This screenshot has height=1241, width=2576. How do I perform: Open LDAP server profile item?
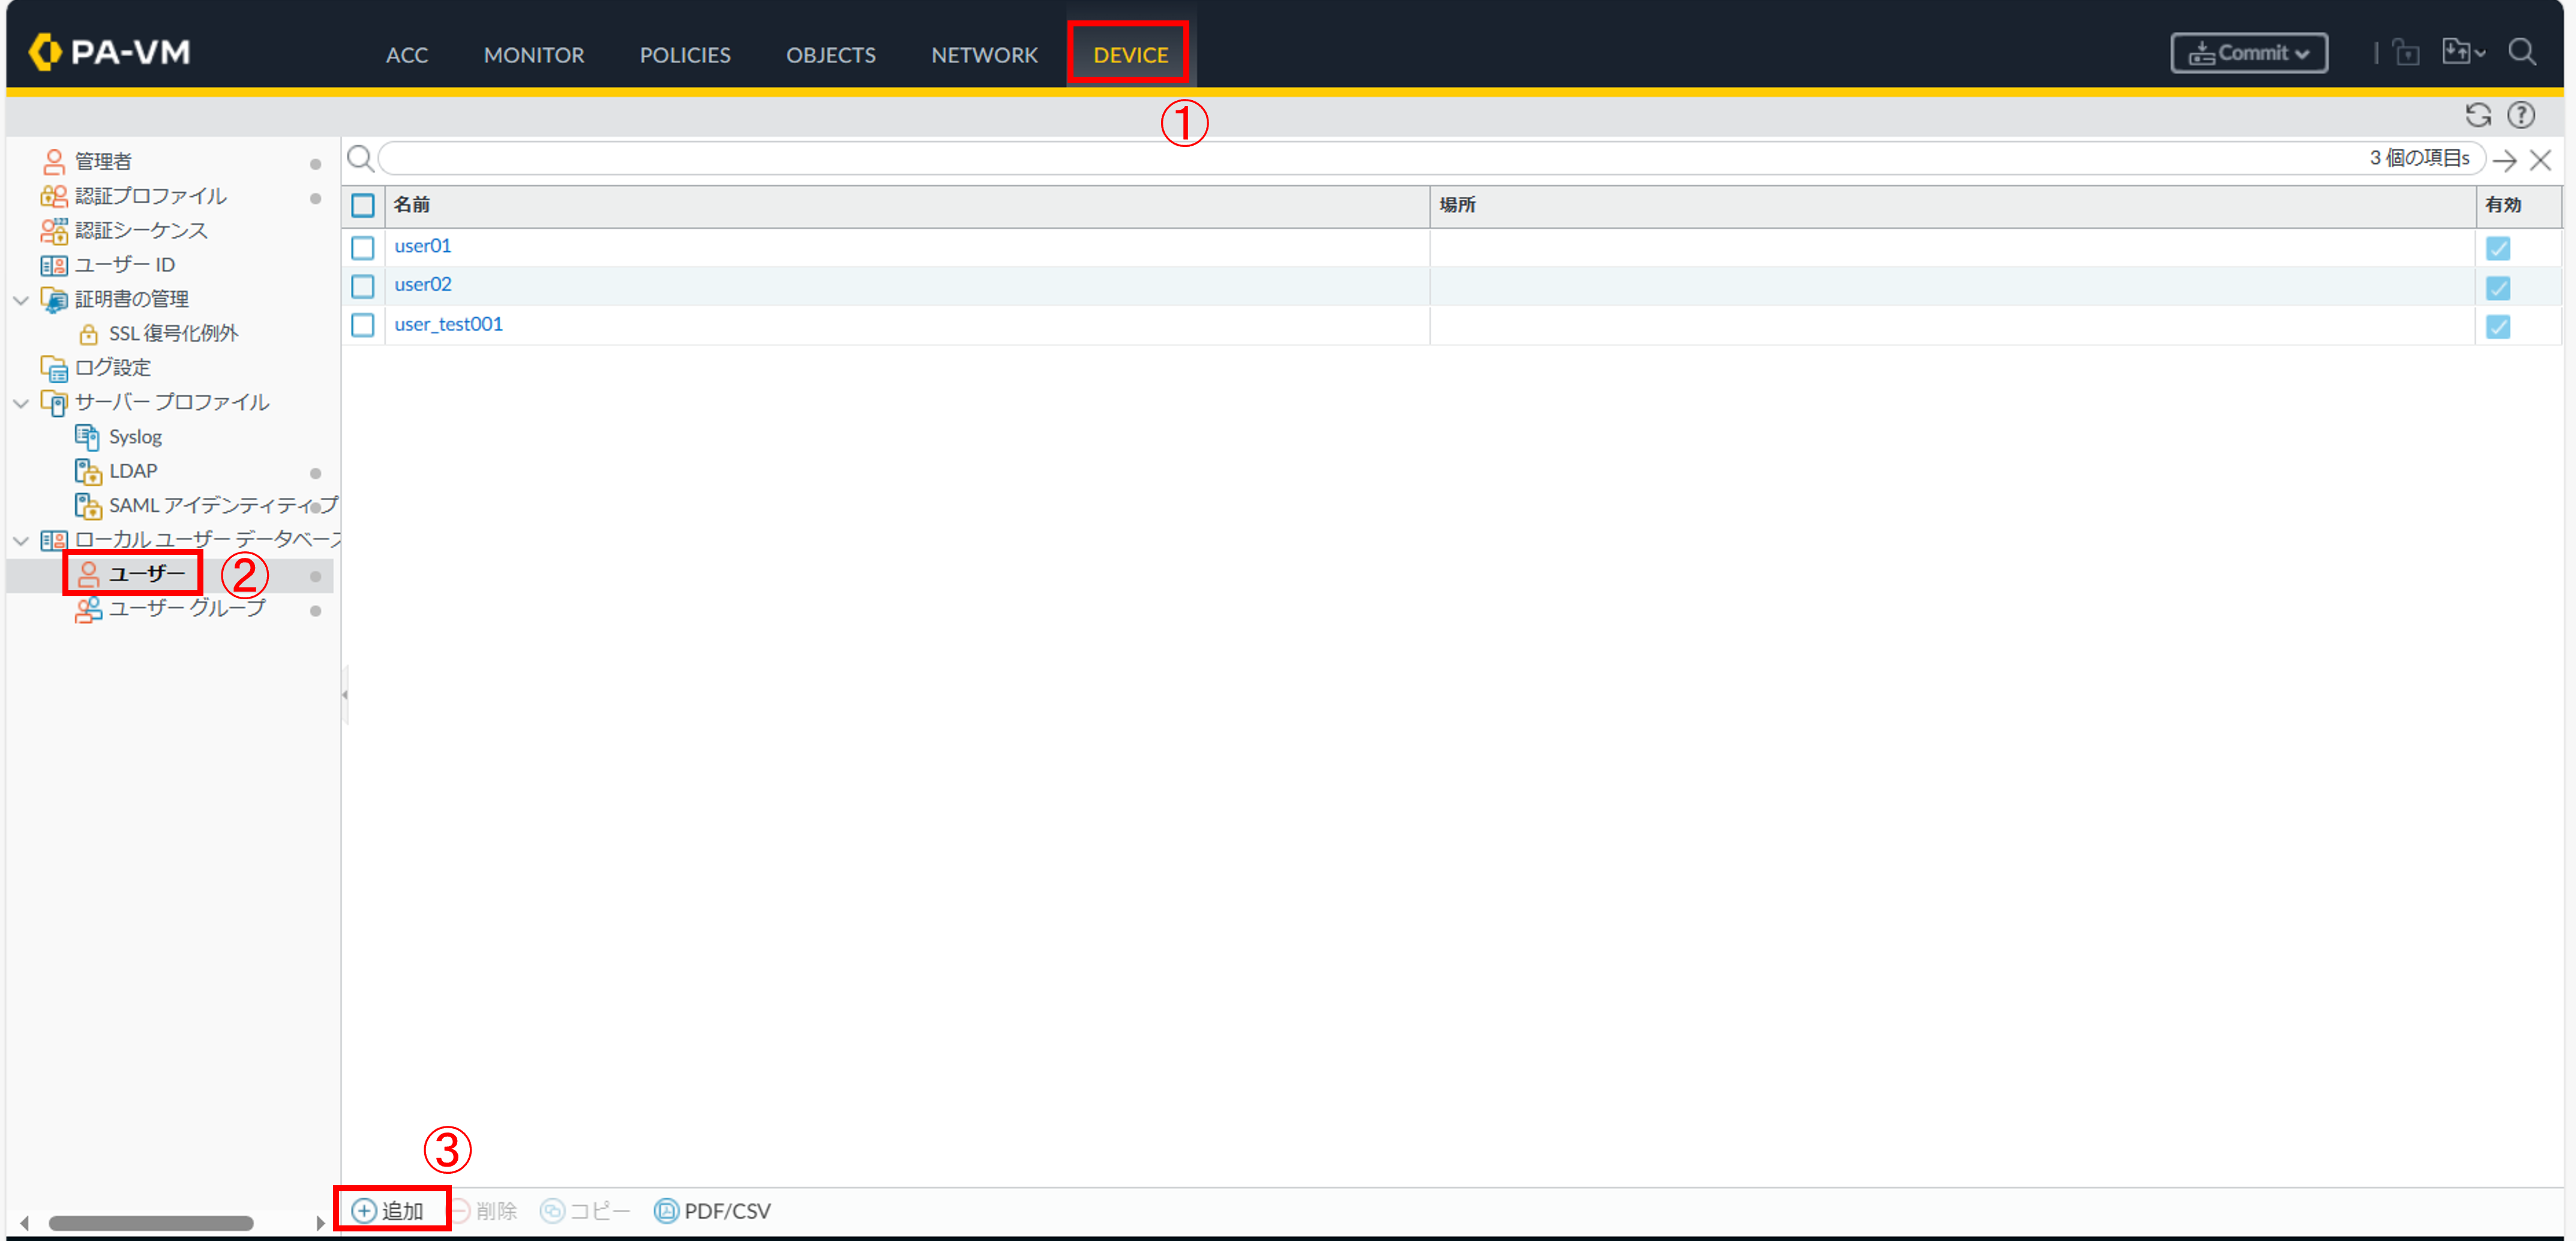[133, 471]
